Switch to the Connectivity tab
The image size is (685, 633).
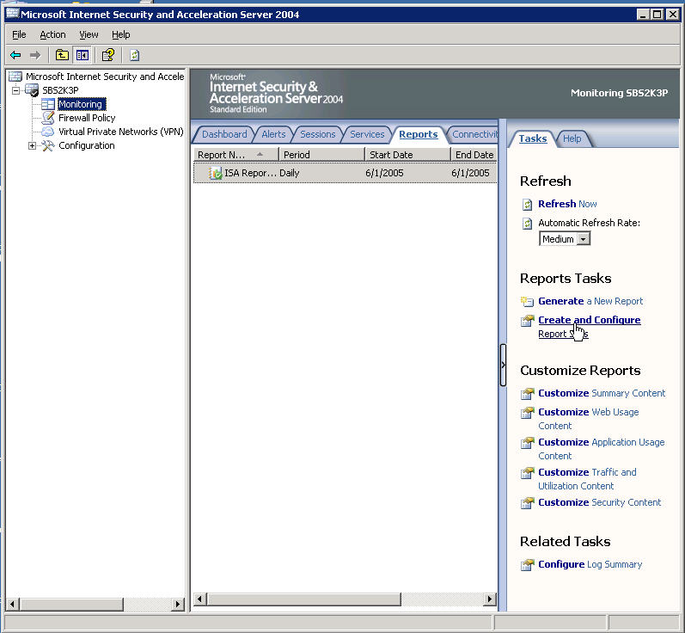474,134
